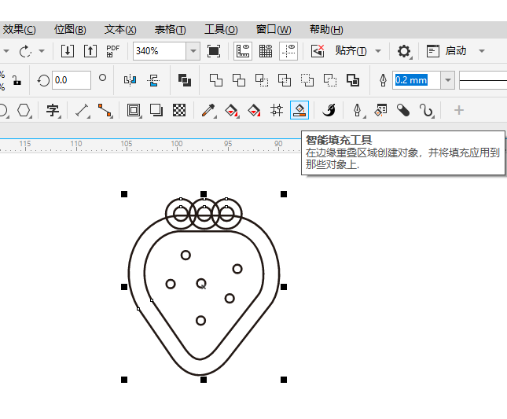Toggle the show rulers button
The height and width of the screenshot is (419, 507).
[243, 51]
